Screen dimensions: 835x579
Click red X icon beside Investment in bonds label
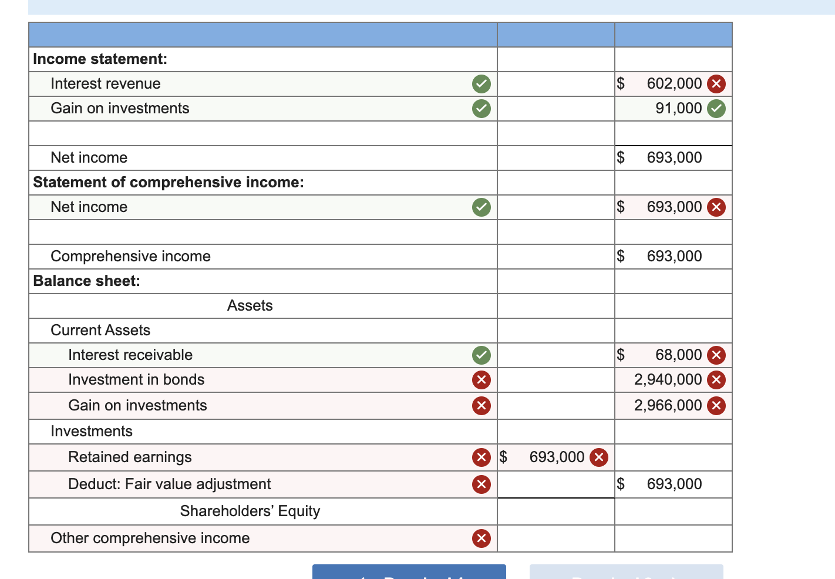point(482,380)
